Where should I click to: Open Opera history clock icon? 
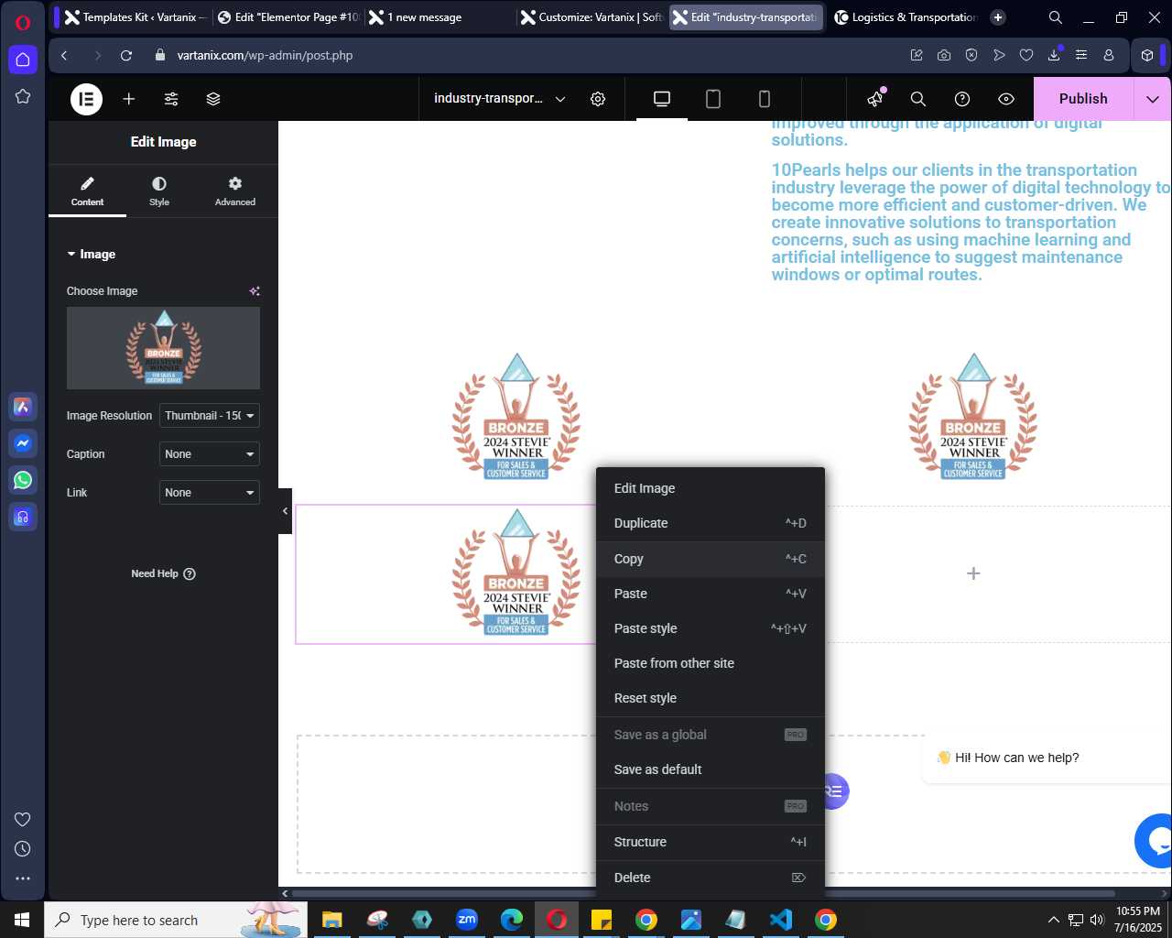click(23, 849)
